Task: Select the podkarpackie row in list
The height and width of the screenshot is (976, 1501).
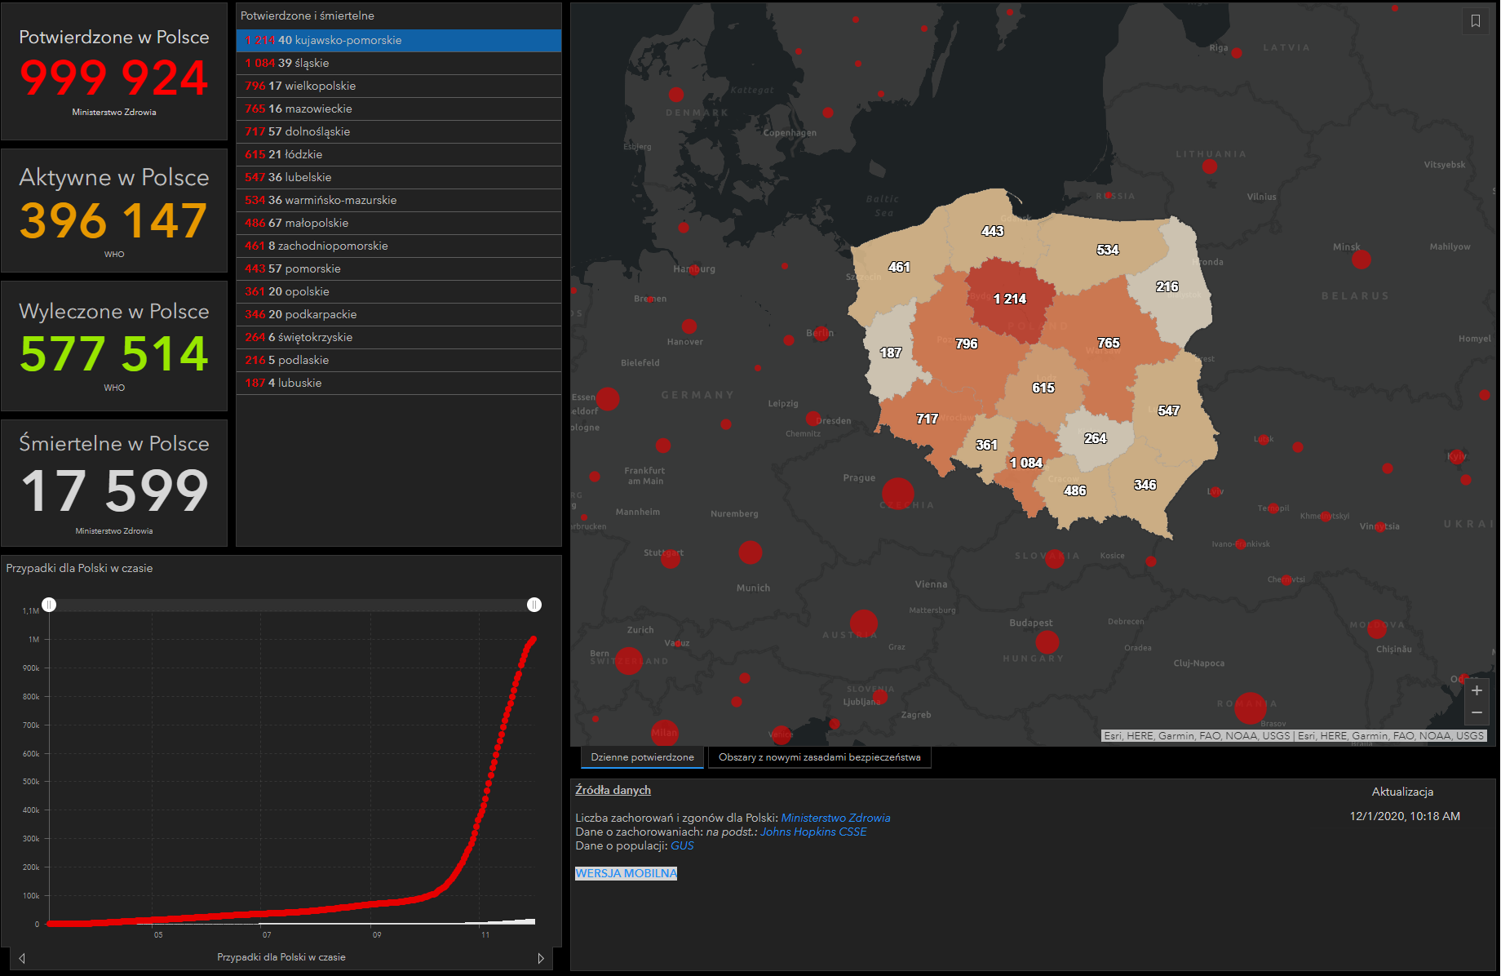Action: point(399,314)
